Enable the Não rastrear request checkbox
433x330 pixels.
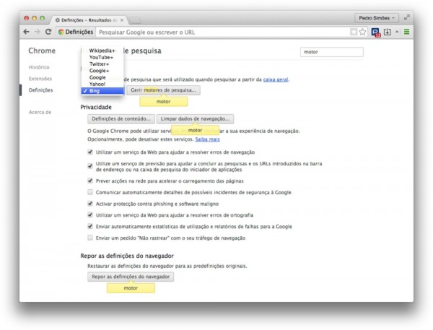[x=90, y=238]
